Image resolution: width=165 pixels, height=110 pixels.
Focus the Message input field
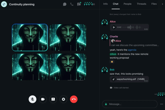(x=130, y=104)
